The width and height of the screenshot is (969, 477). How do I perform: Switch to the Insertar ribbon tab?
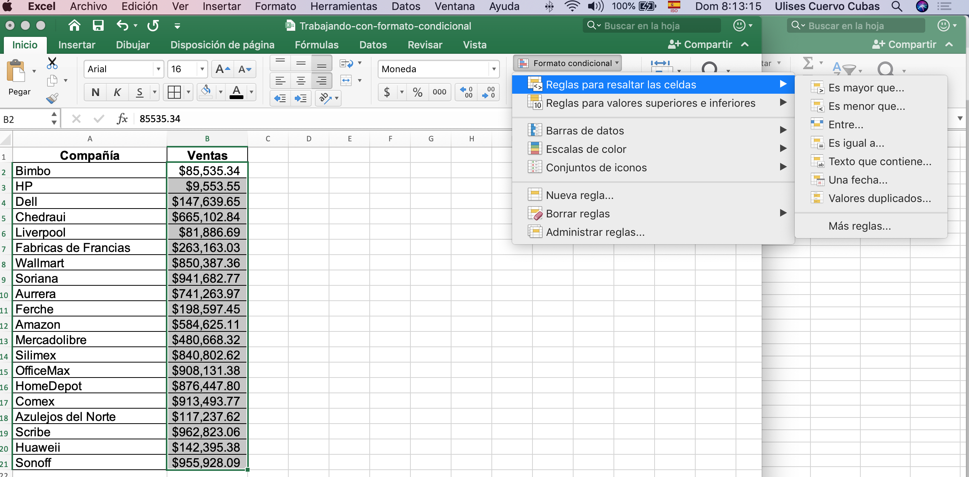(77, 45)
